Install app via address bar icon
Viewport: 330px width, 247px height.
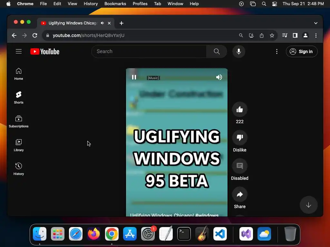pyautogui.click(x=251, y=35)
